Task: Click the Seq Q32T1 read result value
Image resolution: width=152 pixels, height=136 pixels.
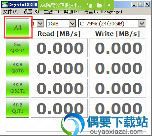Action: (x=59, y=48)
